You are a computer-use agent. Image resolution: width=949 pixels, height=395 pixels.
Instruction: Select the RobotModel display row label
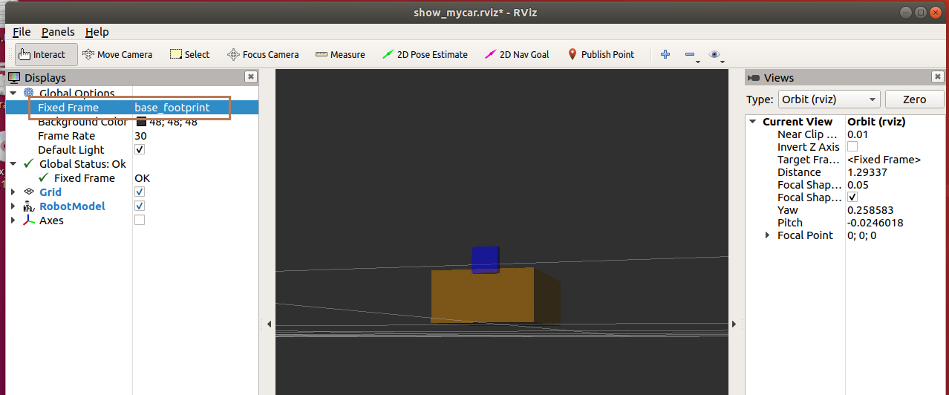point(72,206)
